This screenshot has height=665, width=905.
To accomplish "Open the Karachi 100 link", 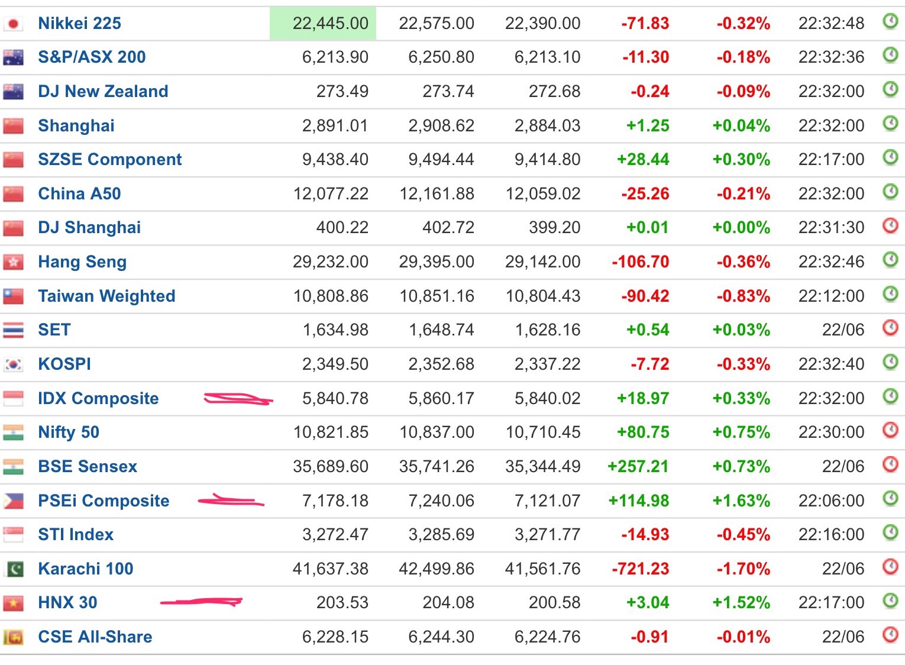I will (86, 569).
